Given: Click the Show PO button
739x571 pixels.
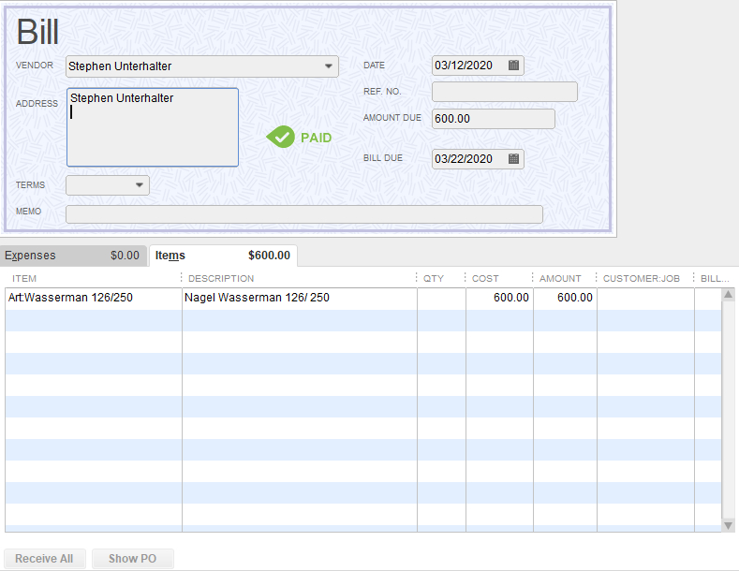Looking at the screenshot, I should click(x=132, y=559).
